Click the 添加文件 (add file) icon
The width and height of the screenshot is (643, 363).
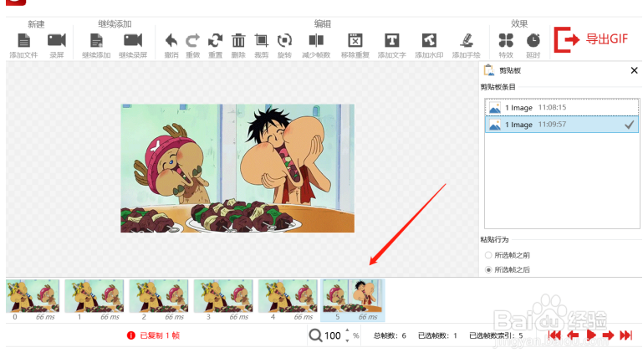pyautogui.click(x=23, y=41)
